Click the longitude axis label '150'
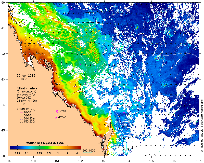Screen dimensions: 204x163 [33, 161]
